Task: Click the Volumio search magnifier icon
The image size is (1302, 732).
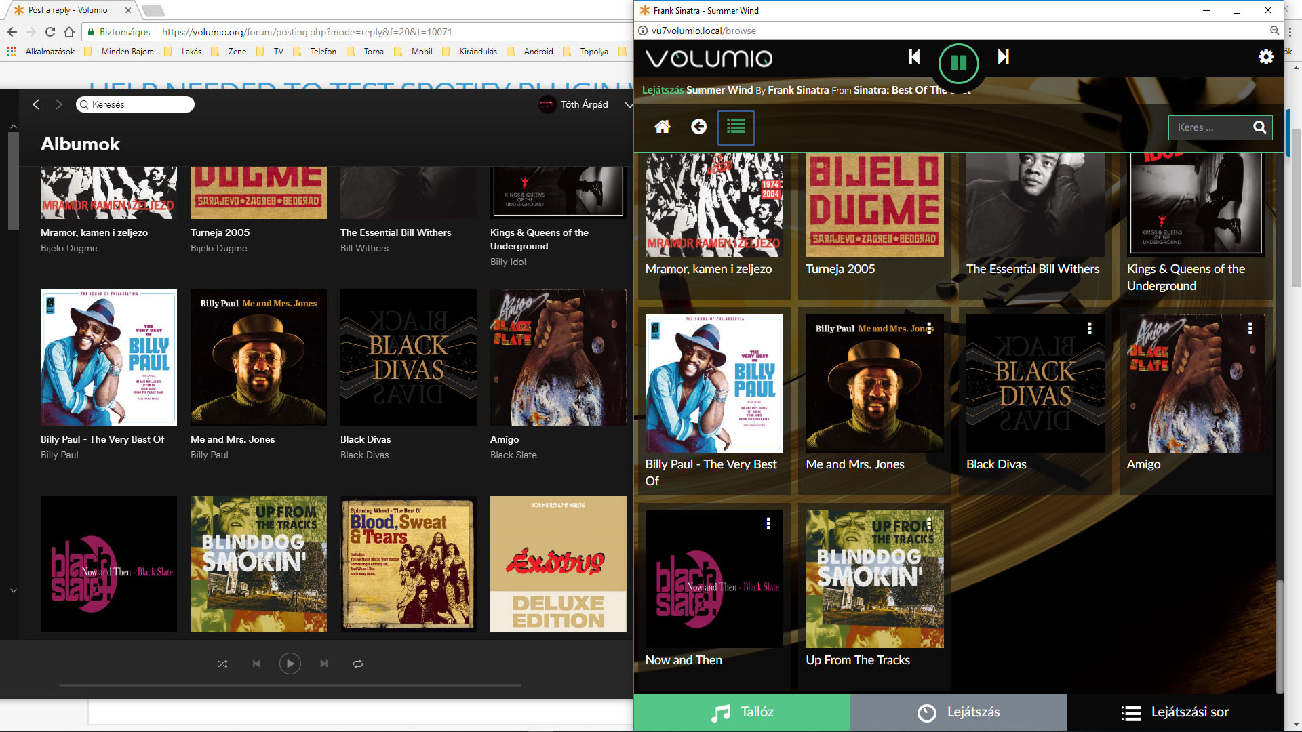Action: tap(1259, 127)
